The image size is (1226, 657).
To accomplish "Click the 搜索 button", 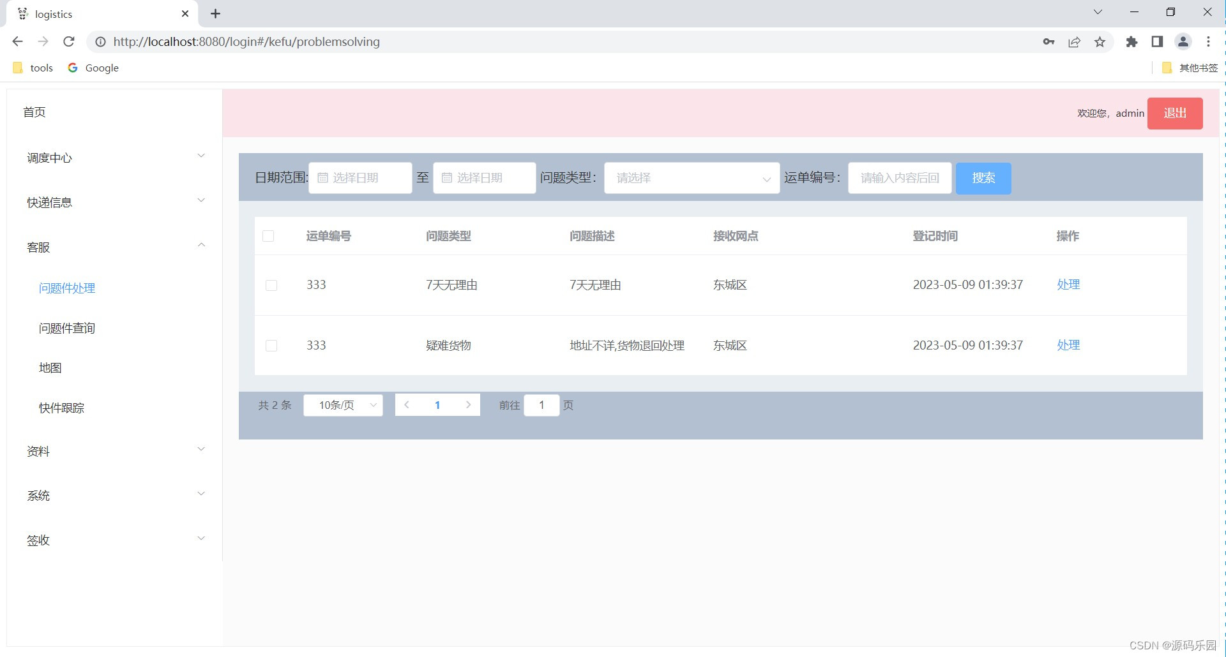I will [x=983, y=178].
